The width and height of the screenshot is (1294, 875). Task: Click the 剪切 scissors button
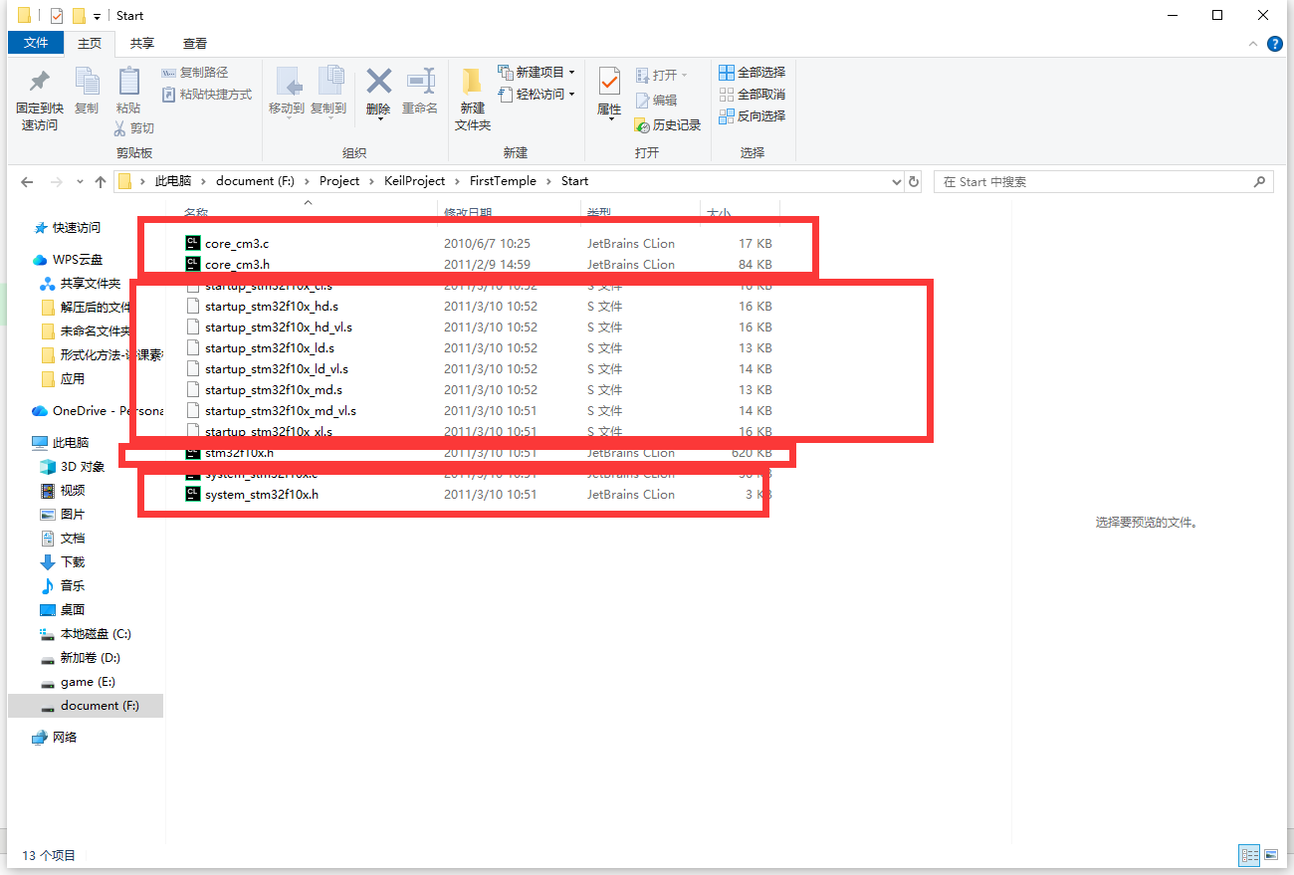pos(133,128)
